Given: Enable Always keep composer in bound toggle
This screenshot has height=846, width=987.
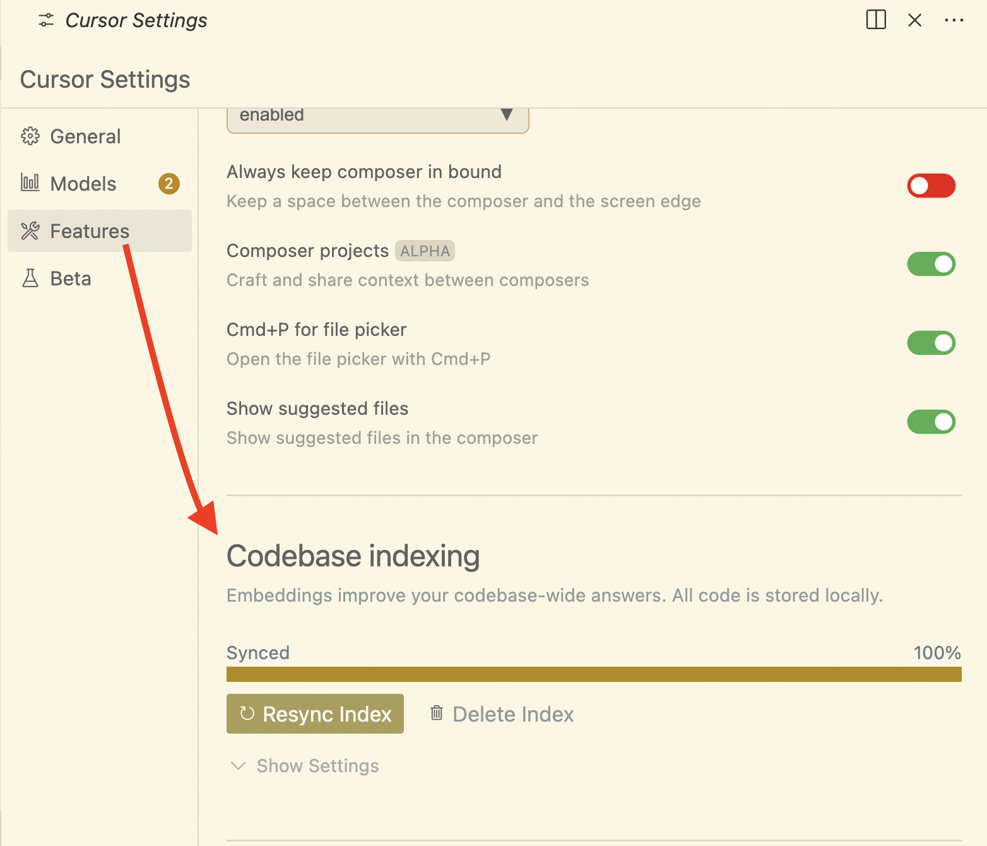Looking at the screenshot, I should tap(931, 186).
